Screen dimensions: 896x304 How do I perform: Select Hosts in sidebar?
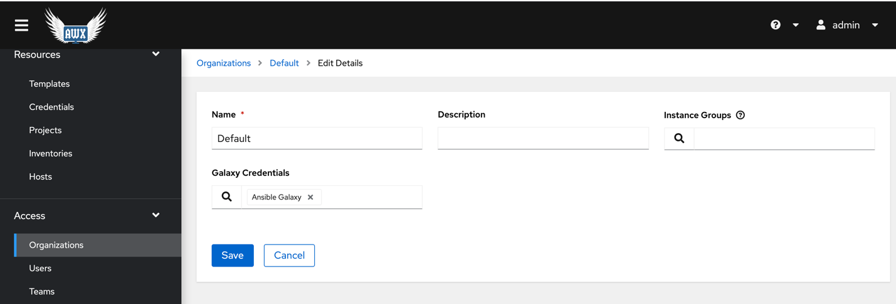[41, 176]
